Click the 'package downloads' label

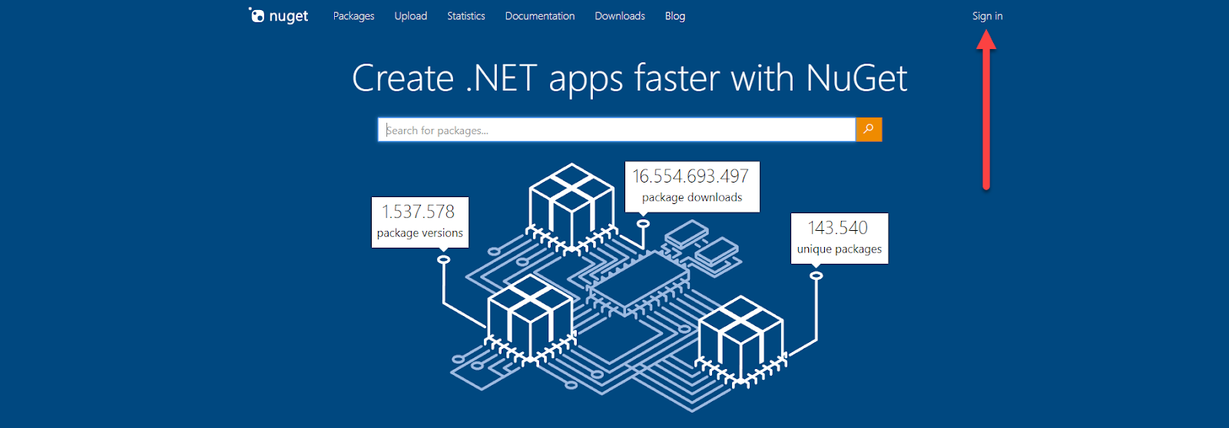point(692,197)
